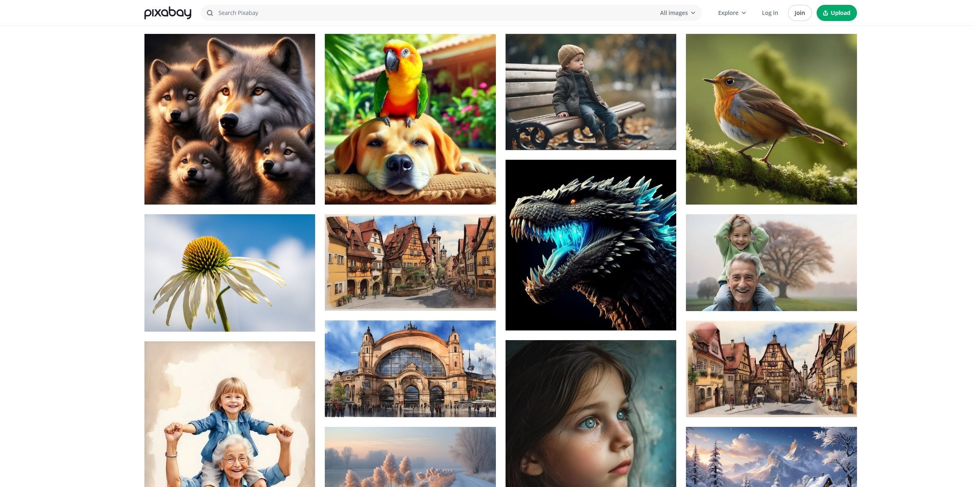
Task: Open the parrot on dog image
Action: (410, 119)
